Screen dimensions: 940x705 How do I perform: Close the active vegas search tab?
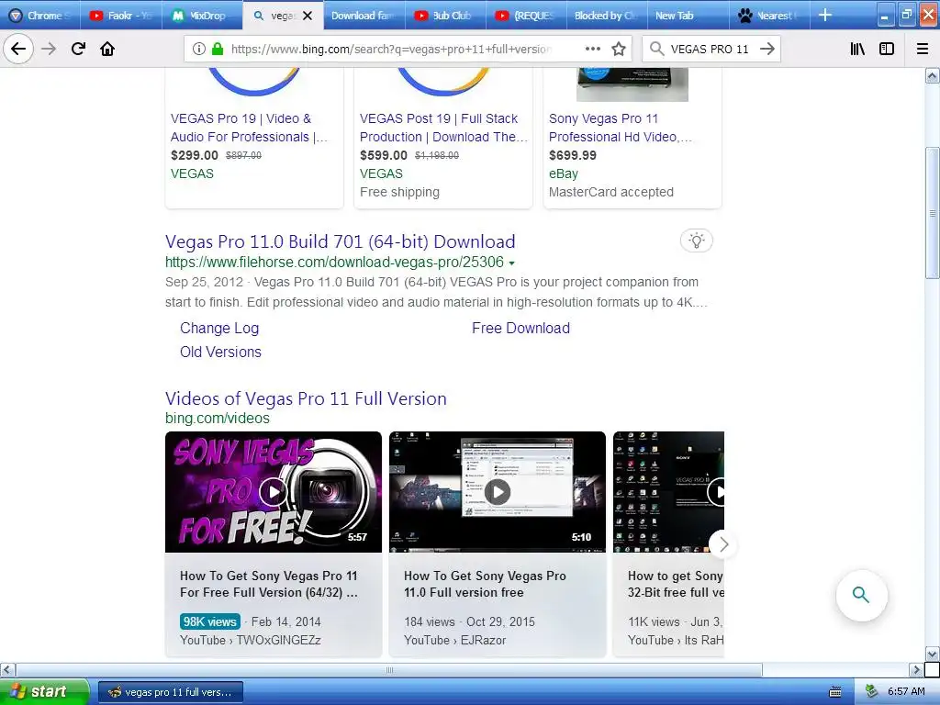tap(308, 16)
